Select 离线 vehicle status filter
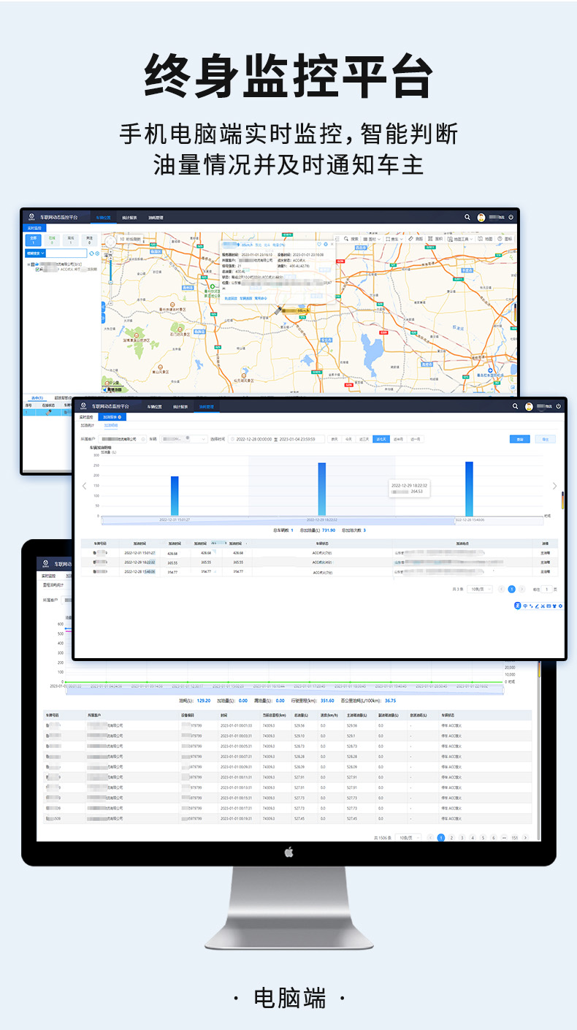577x1030 pixels. coord(71,240)
